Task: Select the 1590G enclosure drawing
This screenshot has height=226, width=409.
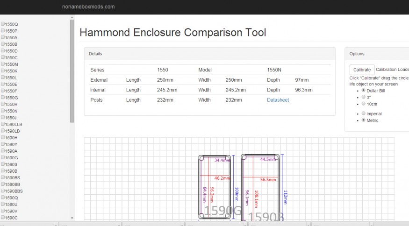Action: [215, 187]
